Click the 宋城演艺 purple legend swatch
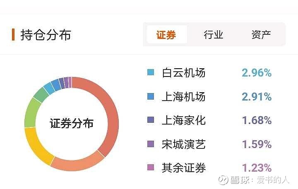Image resolution: width=298 pixels, height=189 pixels. (151, 144)
